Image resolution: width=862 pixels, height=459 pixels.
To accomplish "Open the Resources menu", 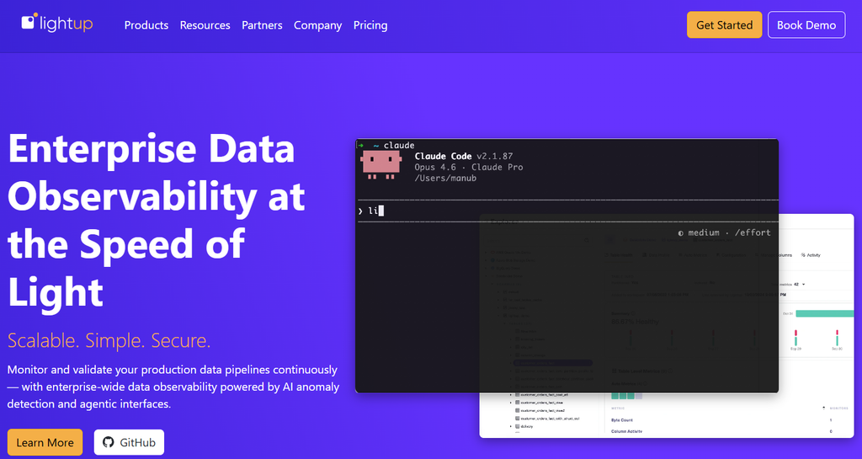I will 205,25.
